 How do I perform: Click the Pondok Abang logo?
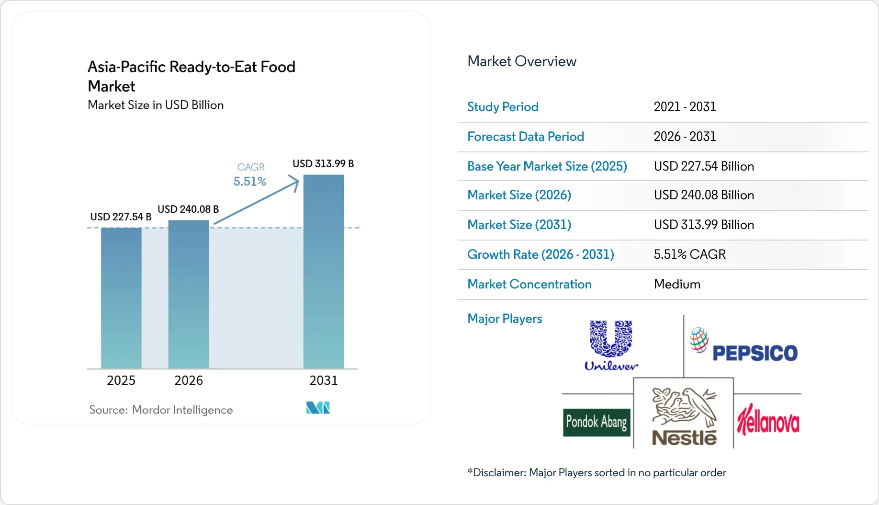coord(597,422)
